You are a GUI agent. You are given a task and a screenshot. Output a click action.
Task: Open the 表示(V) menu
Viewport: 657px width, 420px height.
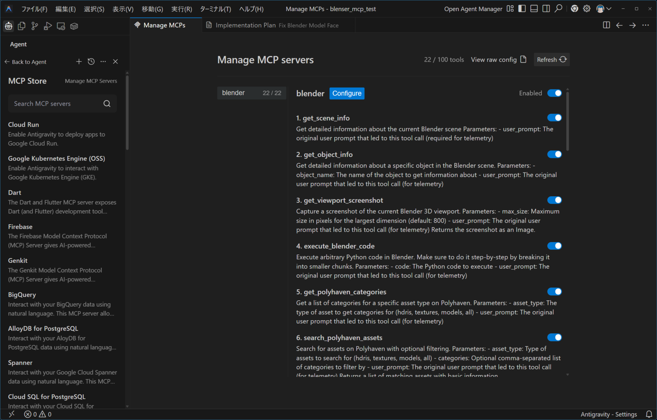[x=123, y=9]
